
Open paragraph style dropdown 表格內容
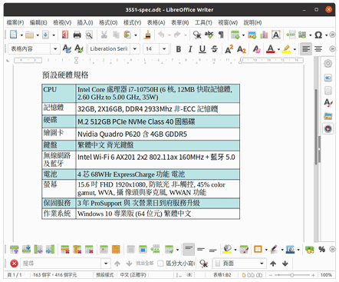tap(55, 48)
